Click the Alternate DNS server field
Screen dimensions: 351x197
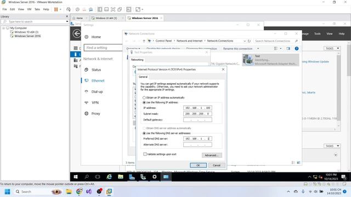click(197, 144)
